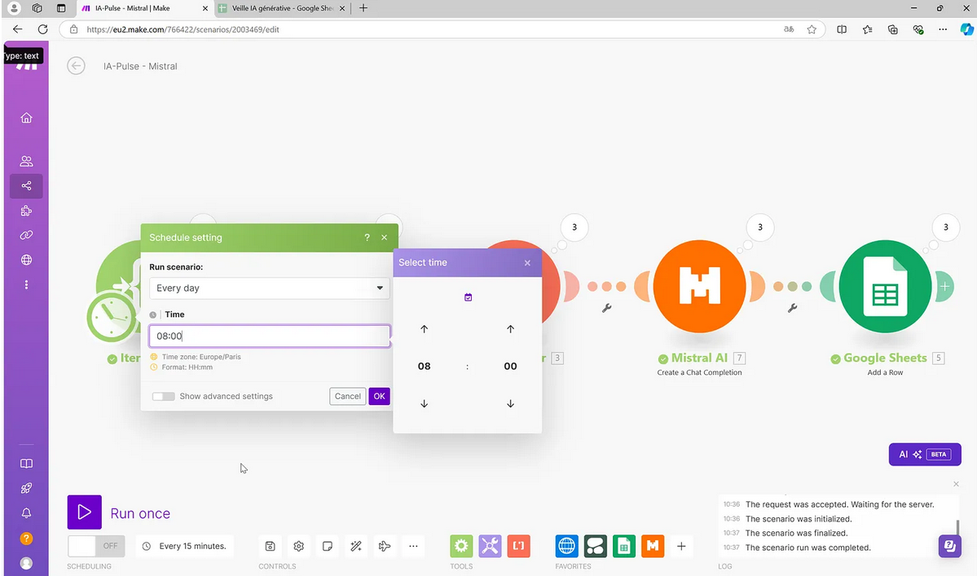
Task: Click the Mistral AI operations bubble 3
Action: (759, 227)
